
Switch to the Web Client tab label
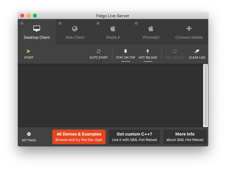75,38
